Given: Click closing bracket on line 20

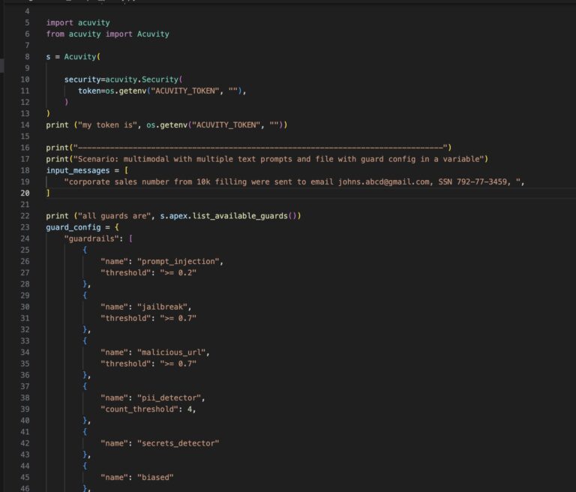Looking at the screenshot, I should [48, 193].
